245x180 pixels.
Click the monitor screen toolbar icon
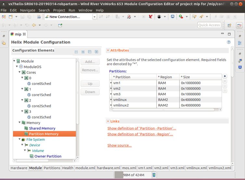coord(173,17)
